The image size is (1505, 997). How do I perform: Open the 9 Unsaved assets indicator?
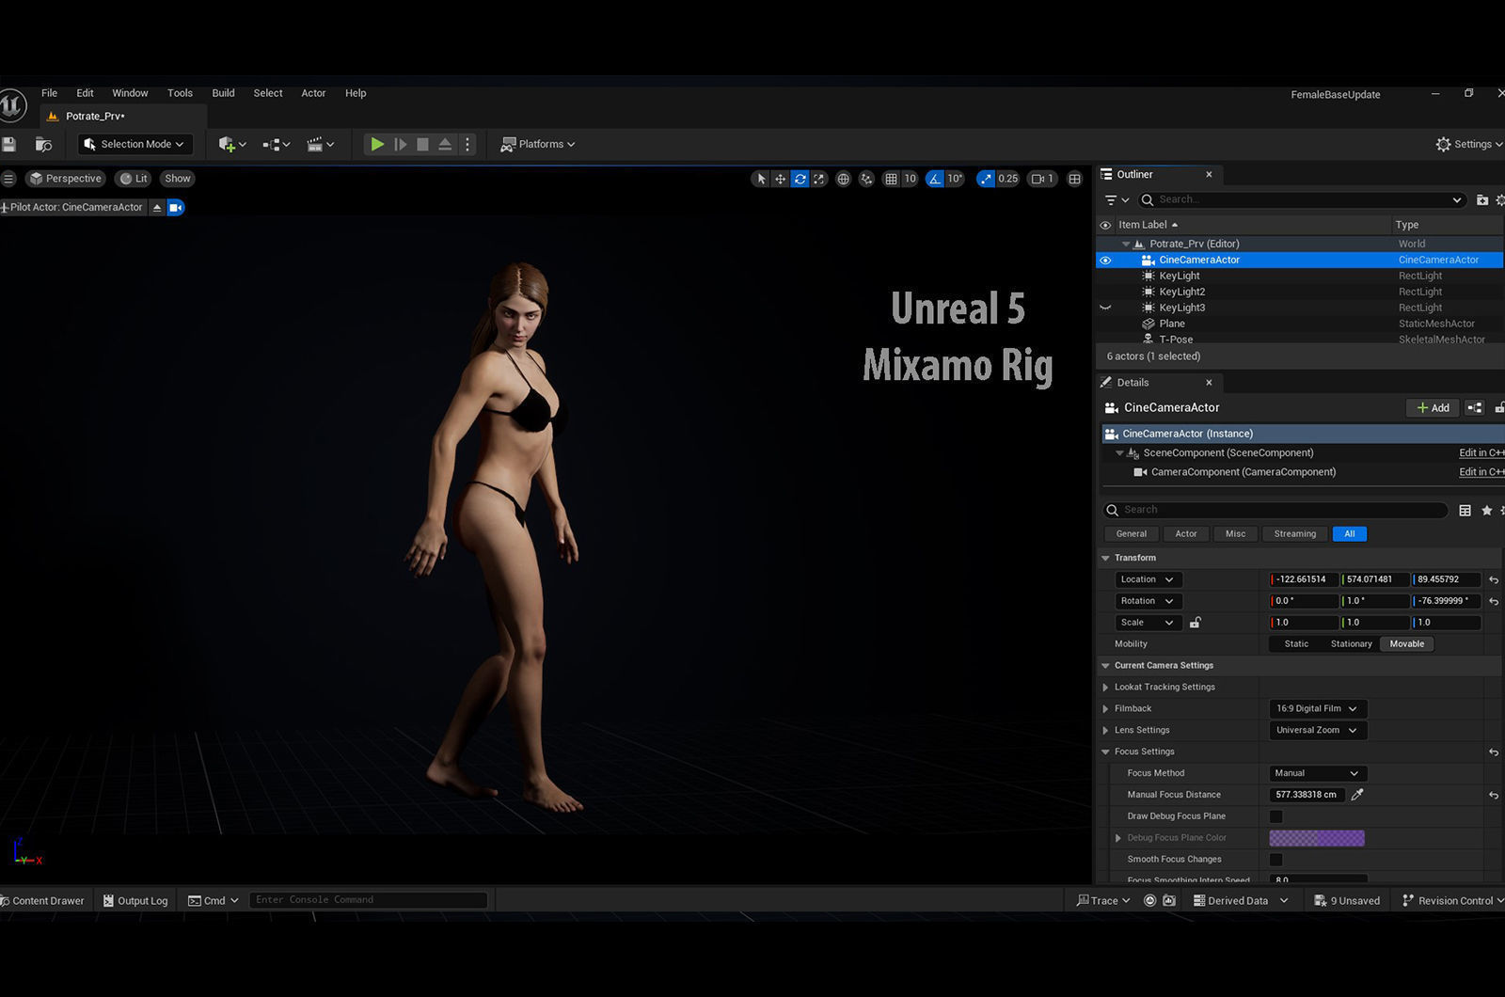(x=1347, y=901)
